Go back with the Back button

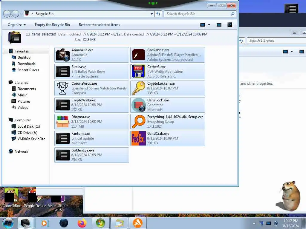click(x=7, y=14)
